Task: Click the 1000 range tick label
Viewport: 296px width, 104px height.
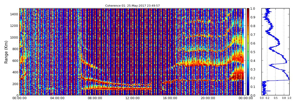Action: tap(14, 38)
